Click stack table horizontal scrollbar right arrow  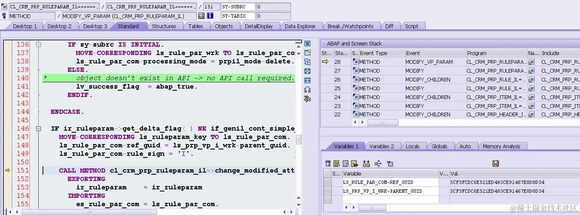[363, 122]
